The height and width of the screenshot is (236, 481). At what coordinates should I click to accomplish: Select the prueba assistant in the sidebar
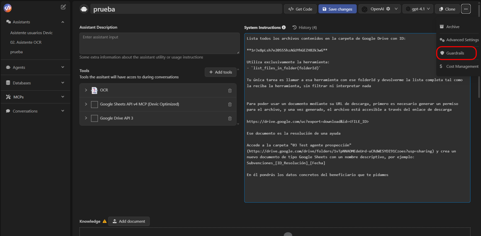tap(16, 52)
